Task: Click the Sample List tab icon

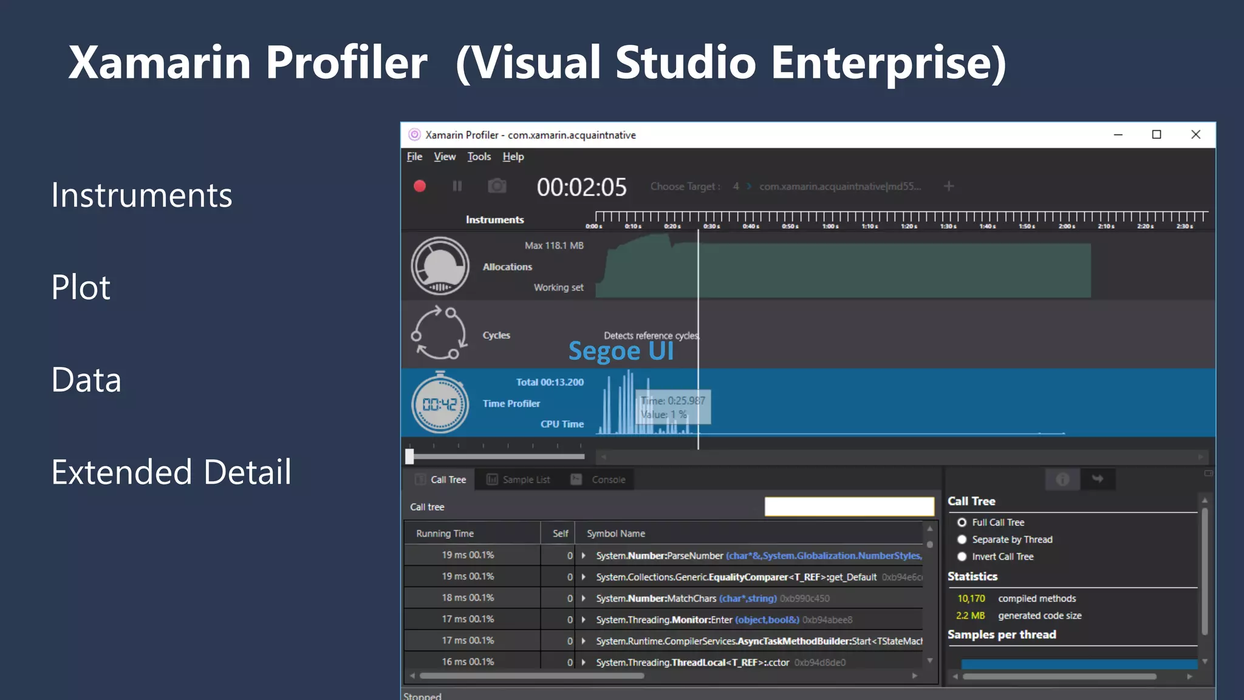Action: (x=492, y=479)
